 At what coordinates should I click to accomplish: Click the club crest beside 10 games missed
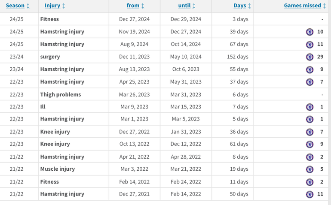tap(310, 32)
